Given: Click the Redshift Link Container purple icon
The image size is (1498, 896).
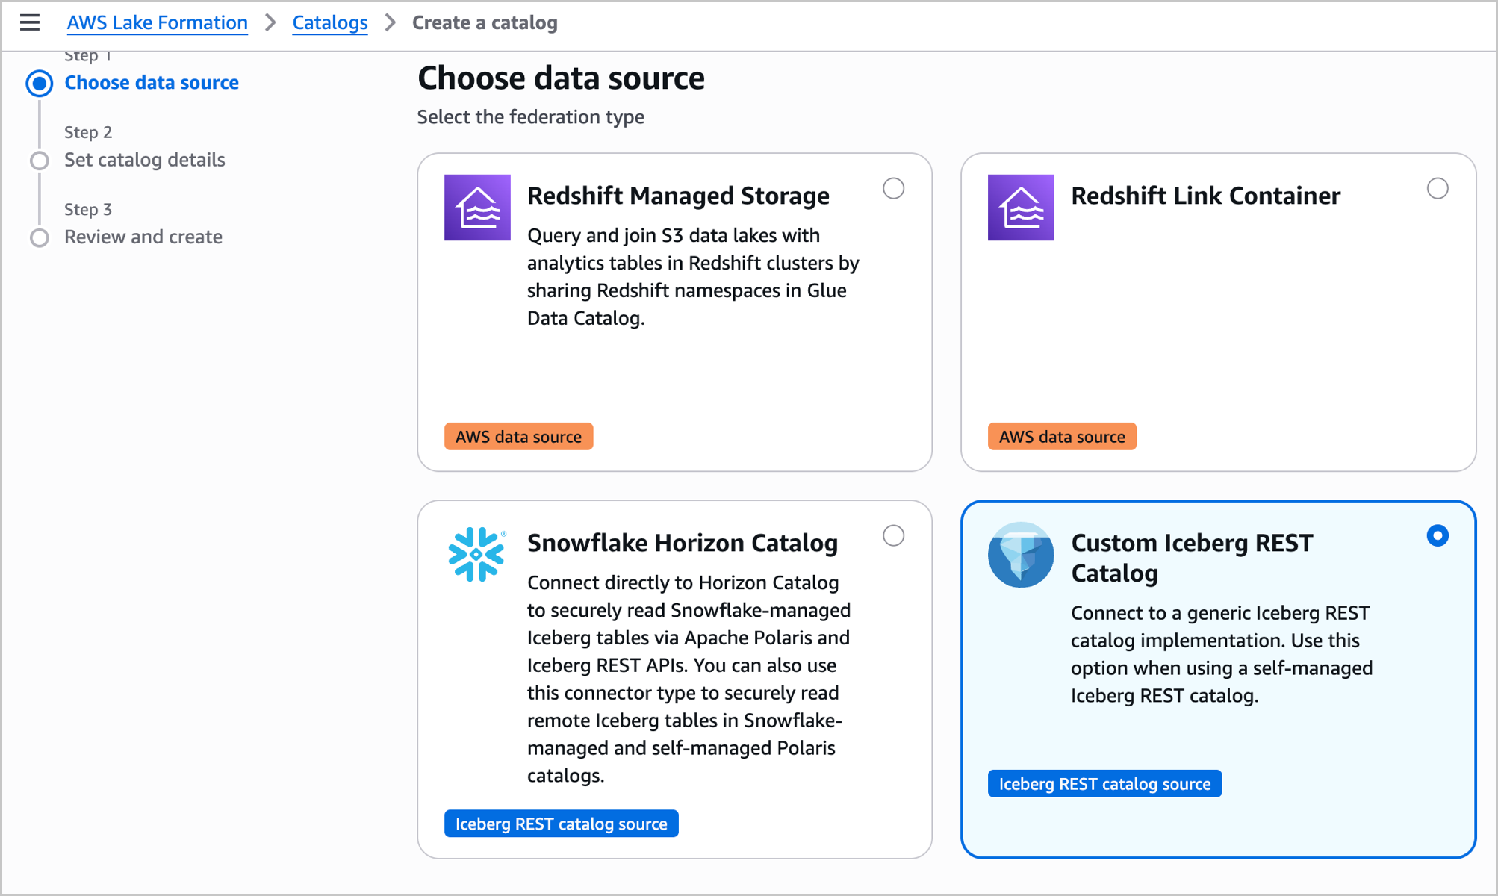Looking at the screenshot, I should (x=1021, y=208).
